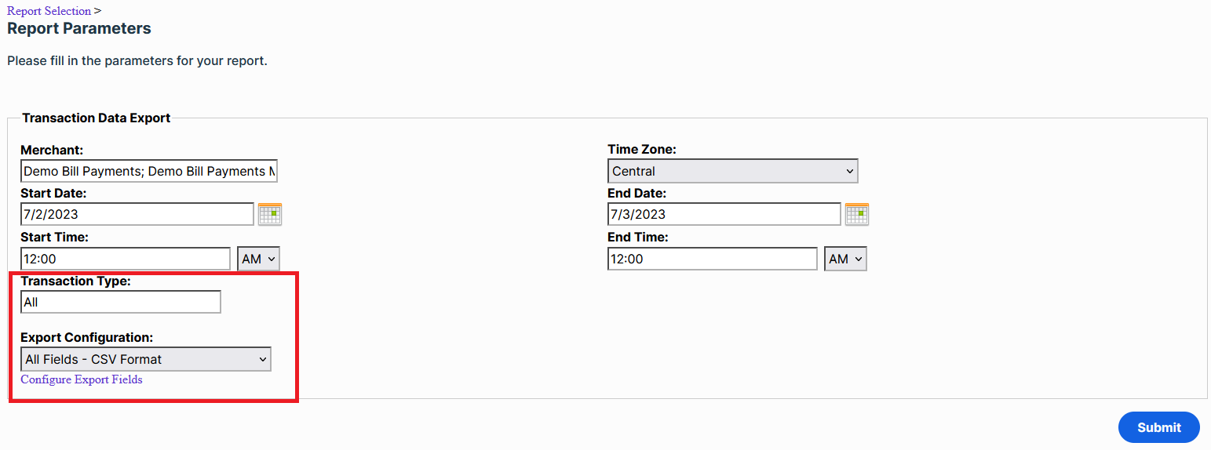Go back to Report Selection
Viewport: 1211px width, 450px height.
tap(49, 11)
